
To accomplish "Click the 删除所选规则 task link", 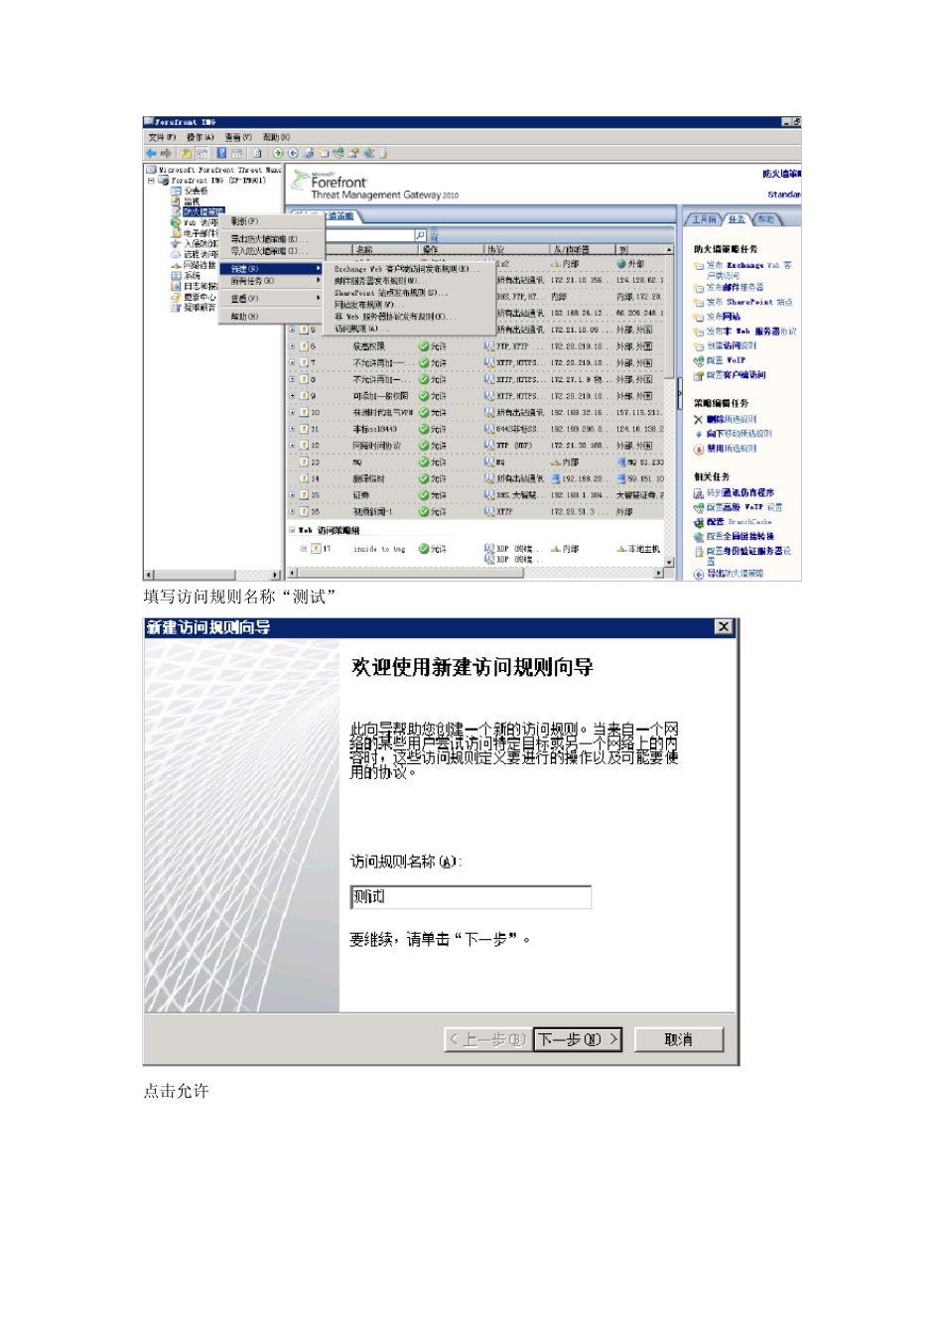I will tap(731, 420).
